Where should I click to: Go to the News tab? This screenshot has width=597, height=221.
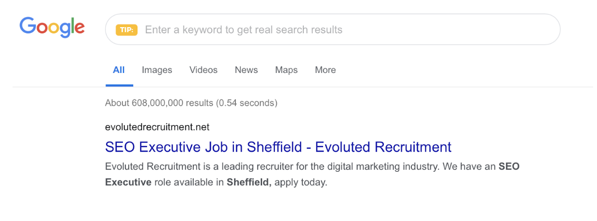246,70
